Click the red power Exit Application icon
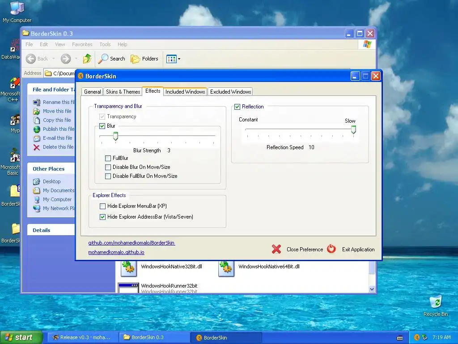The image size is (458, 344). (x=331, y=249)
